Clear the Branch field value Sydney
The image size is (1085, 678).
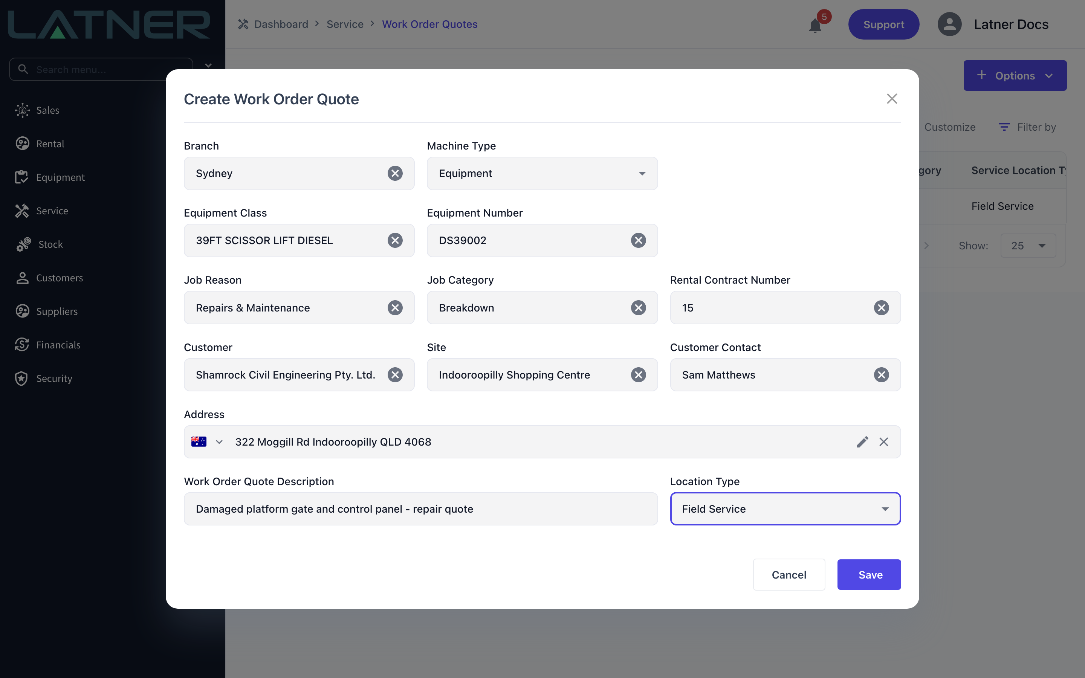(x=395, y=173)
